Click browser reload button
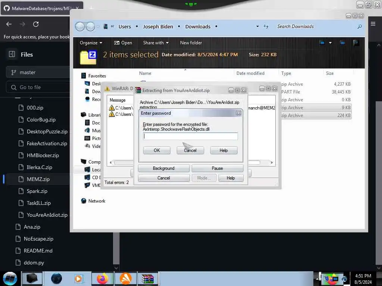The height and width of the screenshot is (286, 382). coord(36,24)
